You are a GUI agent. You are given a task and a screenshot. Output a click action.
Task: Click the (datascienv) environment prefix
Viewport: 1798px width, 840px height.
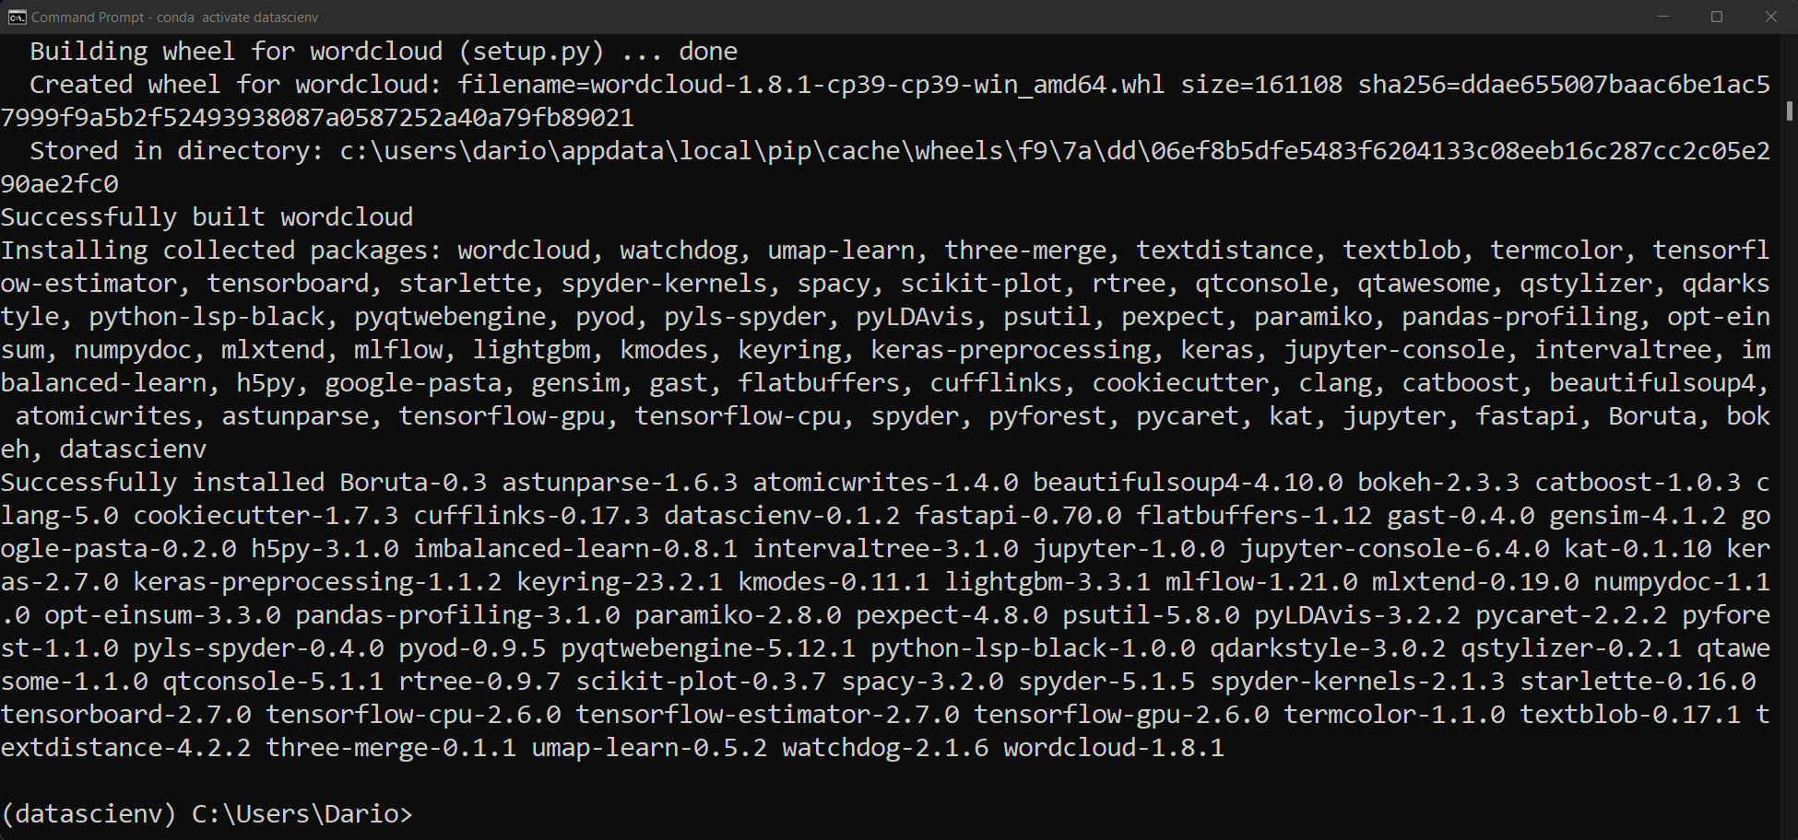tap(89, 814)
